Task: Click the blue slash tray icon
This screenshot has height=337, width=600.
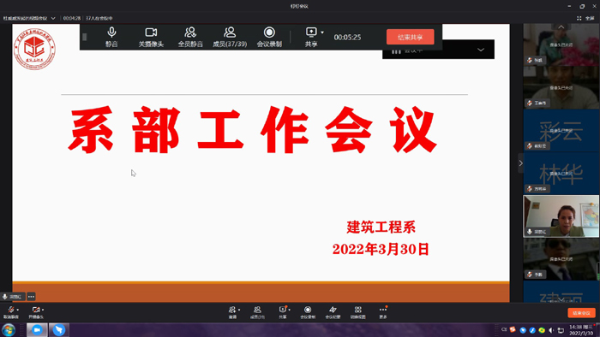Action: coord(532,330)
